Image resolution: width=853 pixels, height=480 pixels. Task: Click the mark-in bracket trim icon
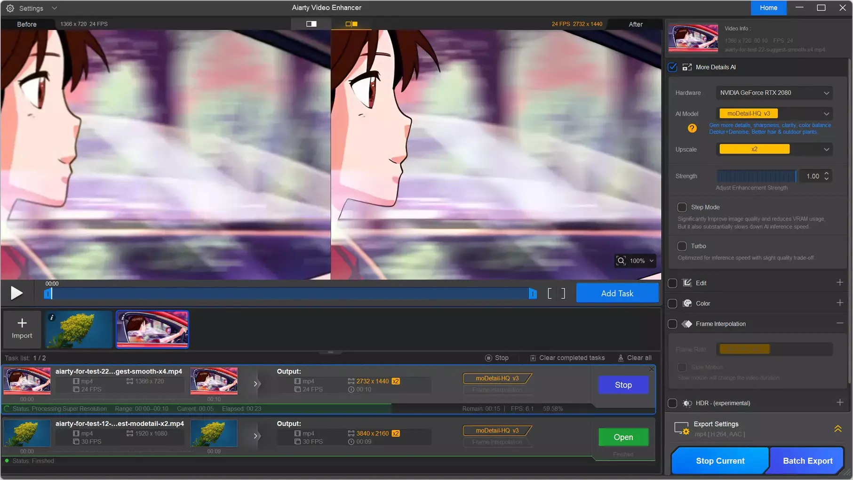tap(550, 294)
